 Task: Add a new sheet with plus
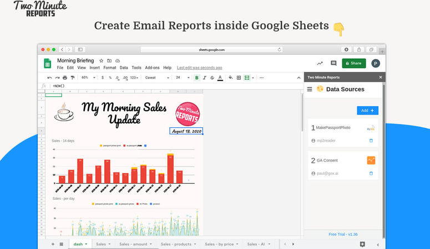click(x=53, y=244)
